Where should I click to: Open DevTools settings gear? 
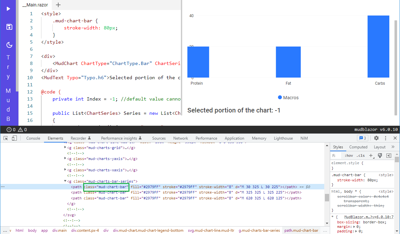tap(376, 138)
